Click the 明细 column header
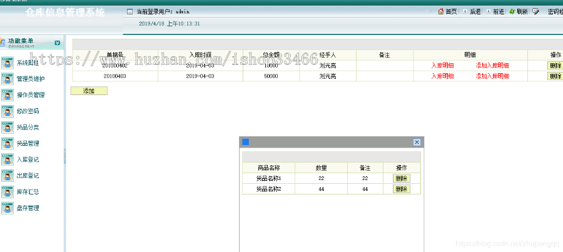 [470, 55]
